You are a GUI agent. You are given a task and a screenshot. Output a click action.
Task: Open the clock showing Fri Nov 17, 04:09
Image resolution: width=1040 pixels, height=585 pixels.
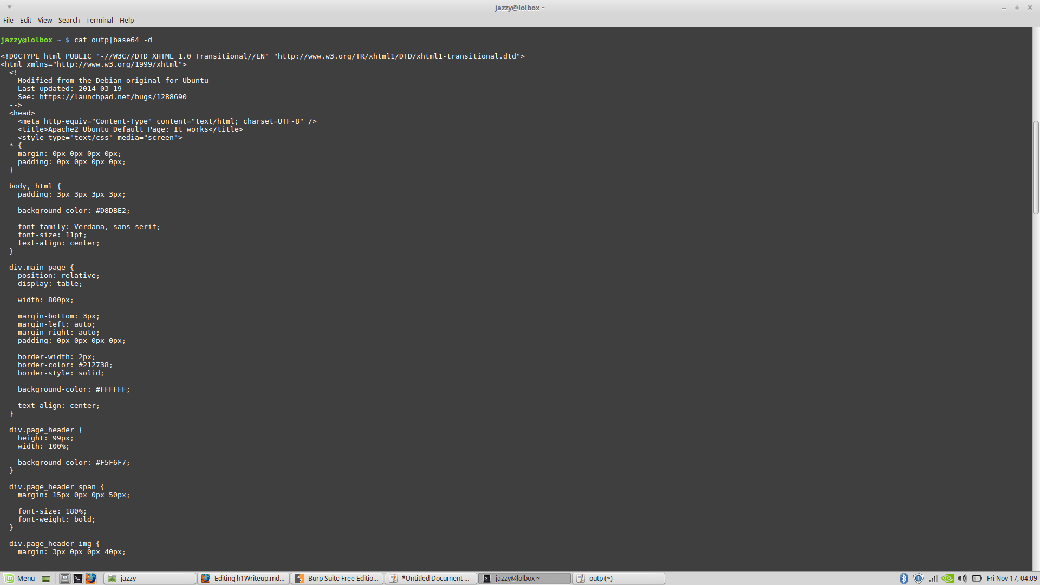1012,578
